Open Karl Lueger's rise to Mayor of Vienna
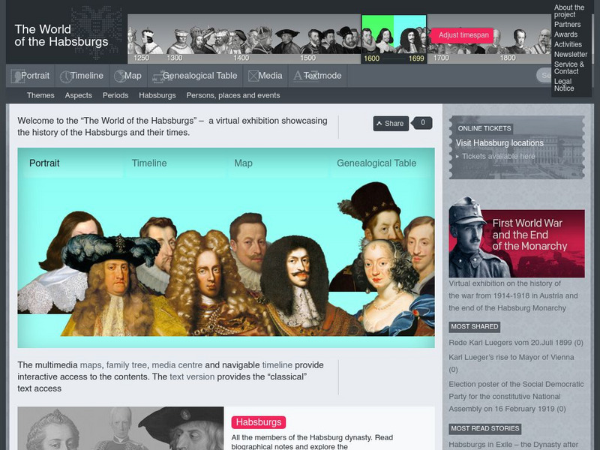The width and height of the screenshot is (600, 450). (x=511, y=363)
